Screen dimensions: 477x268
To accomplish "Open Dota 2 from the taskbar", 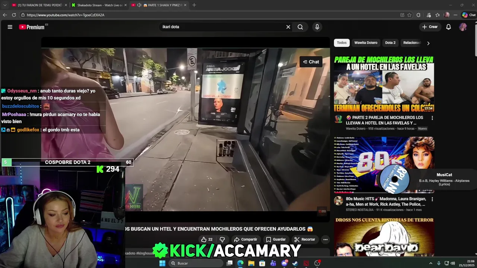I will coord(306,263).
